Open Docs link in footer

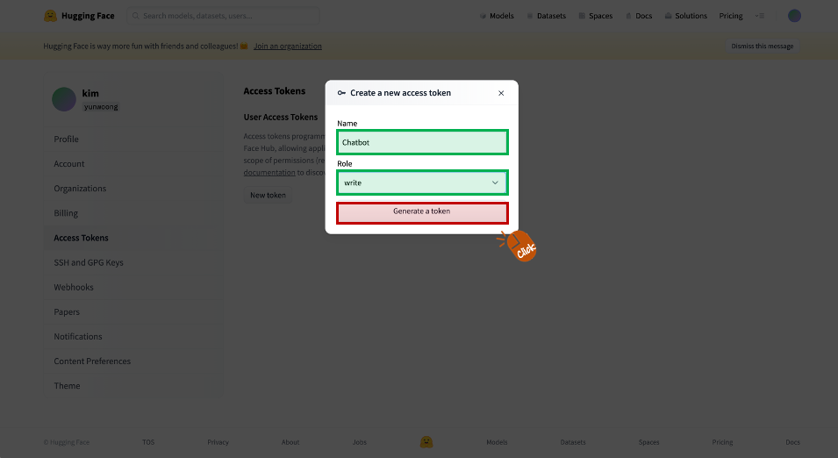pos(792,442)
